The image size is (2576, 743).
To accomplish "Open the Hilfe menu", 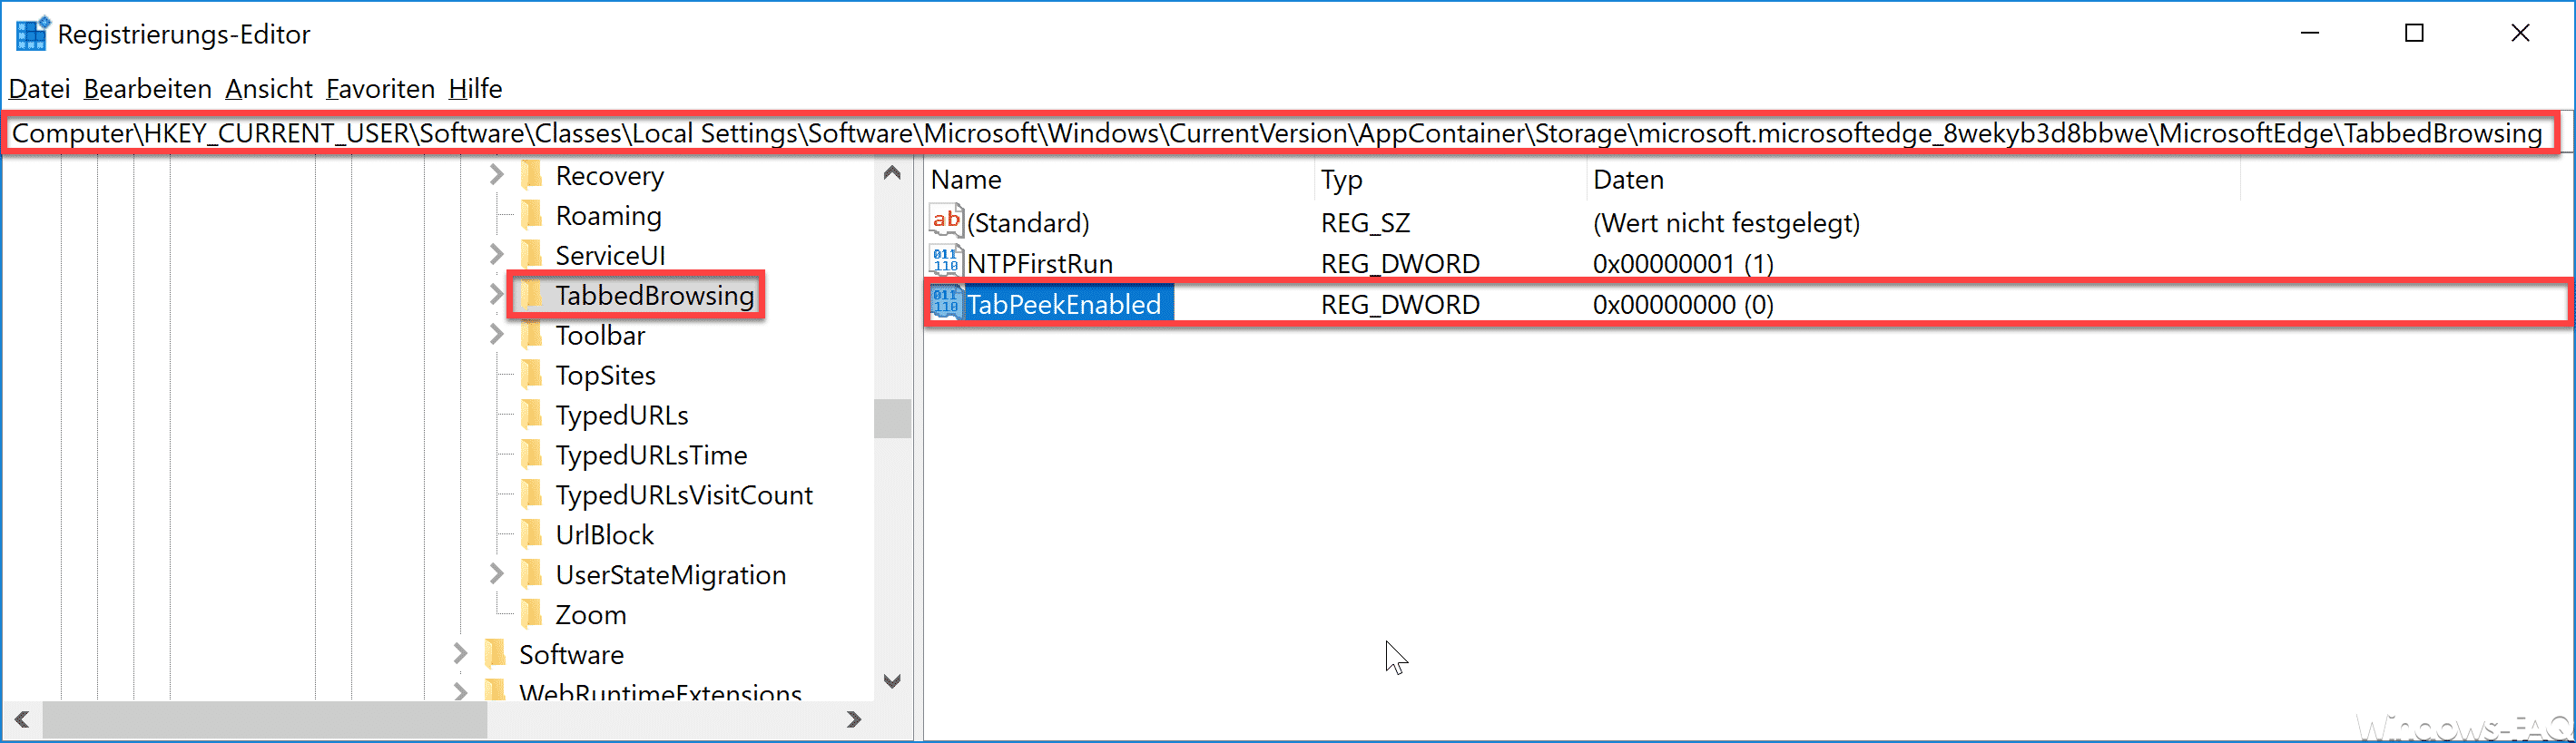I will (x=475, y=89).
